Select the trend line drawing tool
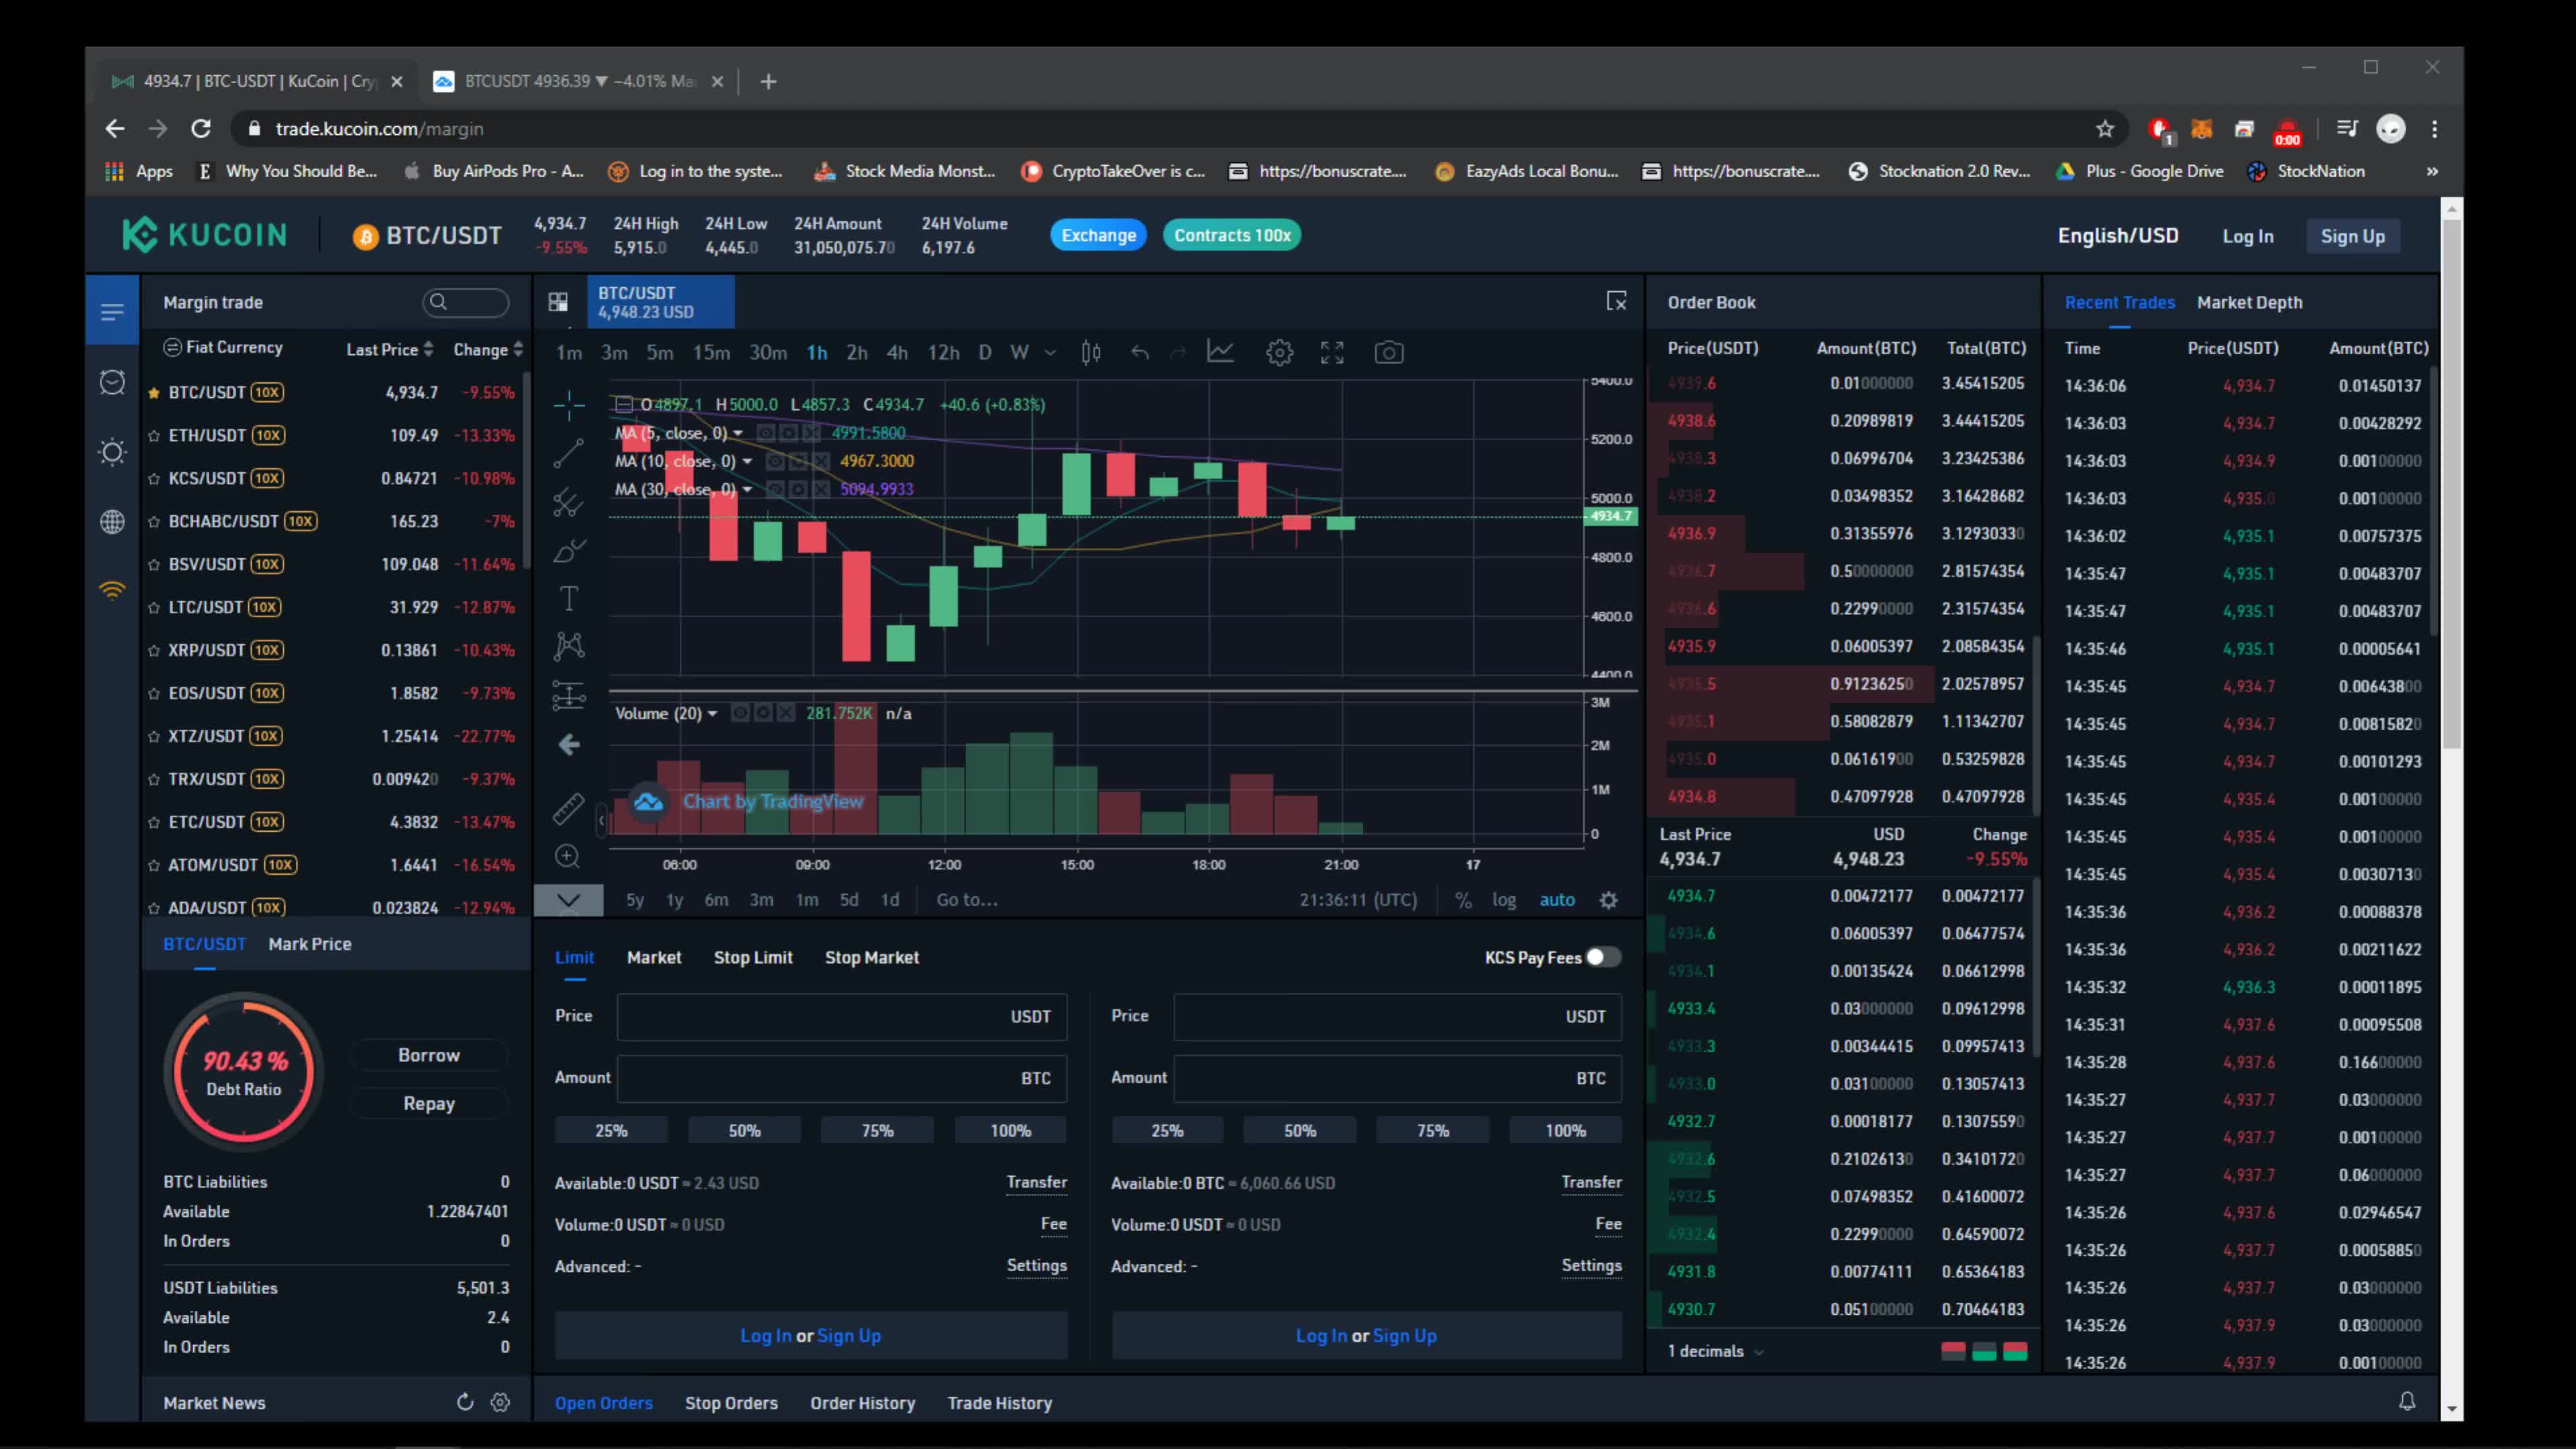Screen dimensions: 2576x1449 (568, 453)
